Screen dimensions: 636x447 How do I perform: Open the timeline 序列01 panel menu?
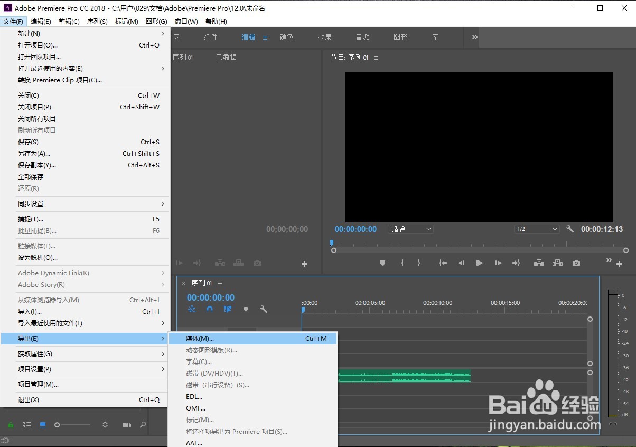click(220, 283)
